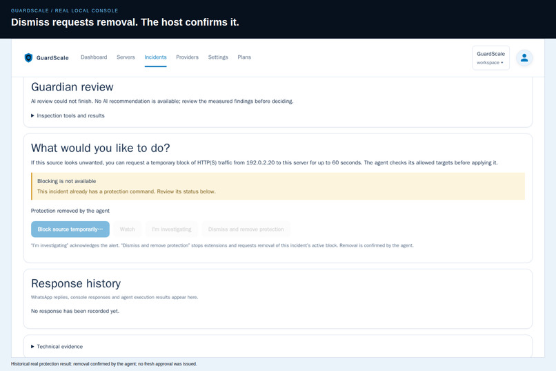Expand the Technical evidence section
Image resolution: width=556 pixels, height=371 pixels.
click(57, 347)
